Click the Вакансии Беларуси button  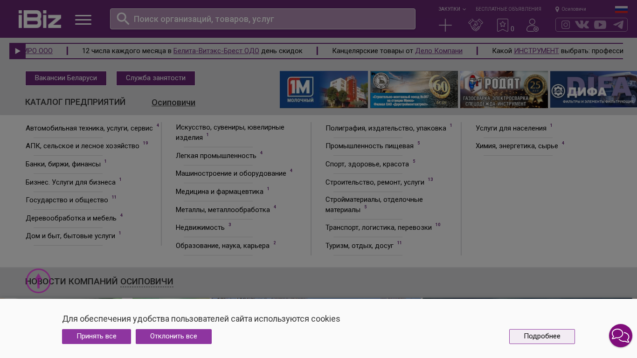tap(66, 78)
